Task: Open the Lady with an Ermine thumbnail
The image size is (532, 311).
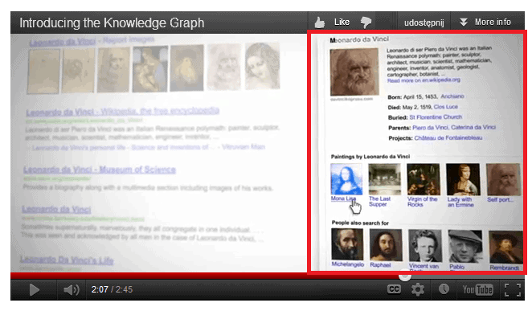Action: point(463,179)
